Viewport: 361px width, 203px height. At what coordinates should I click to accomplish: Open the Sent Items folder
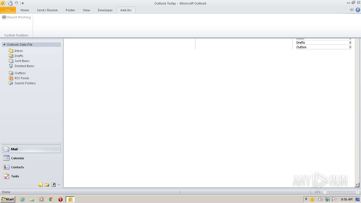22,61
